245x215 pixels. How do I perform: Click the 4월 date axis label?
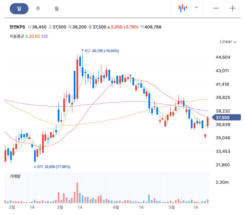tap(116, 207)
